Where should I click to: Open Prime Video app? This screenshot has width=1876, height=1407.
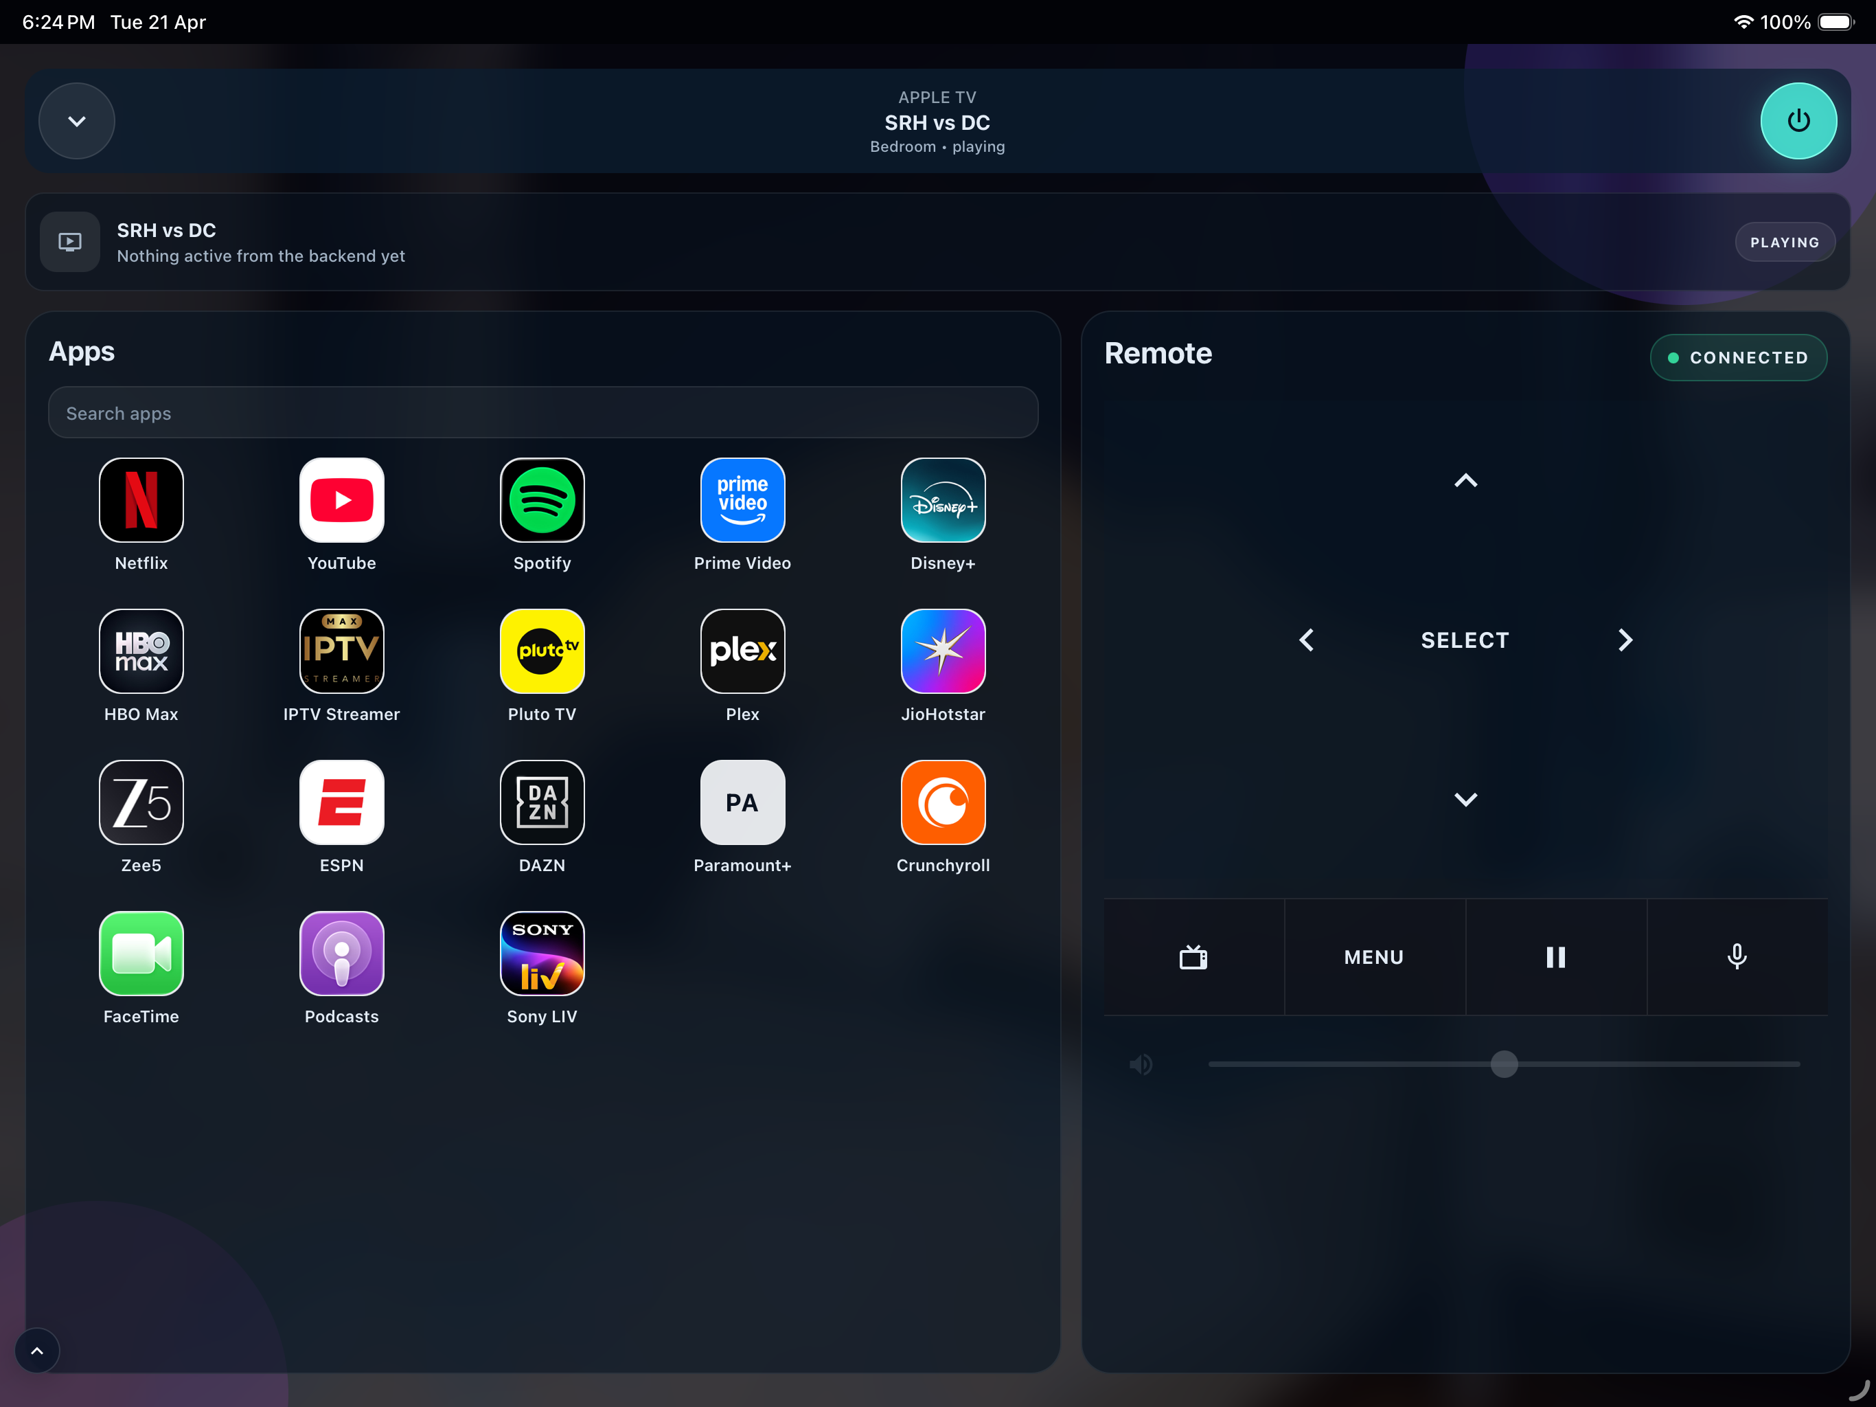[742, 500]
